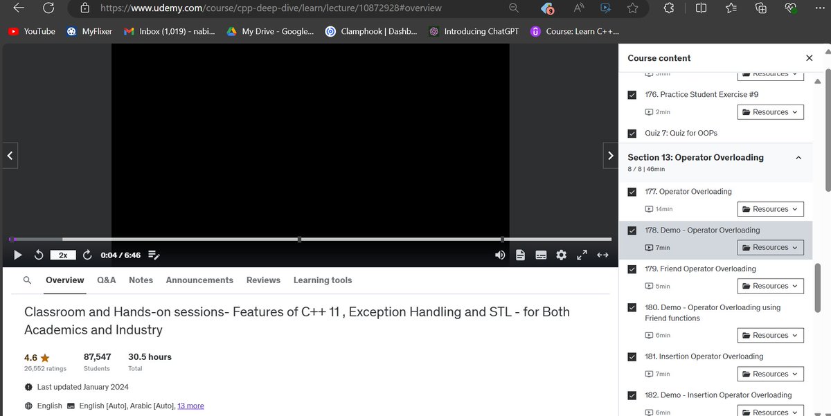Uncheck lecture 178 Demo Operator Overloading
This screenshot has width=831, height=416.
[632, 230]
